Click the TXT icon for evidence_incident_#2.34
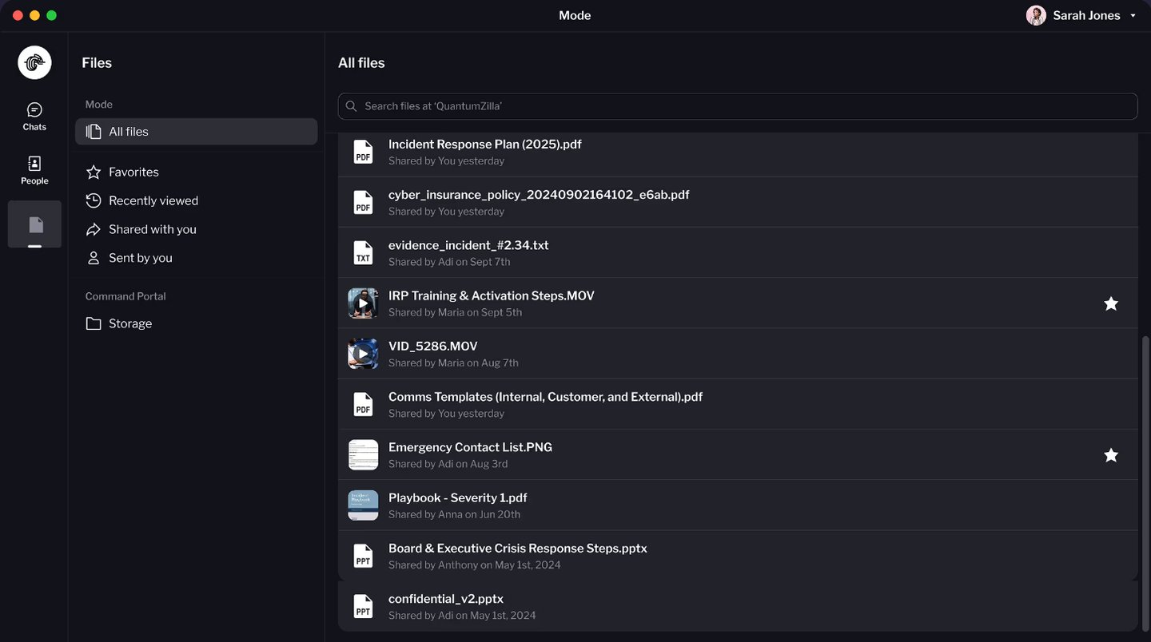 (x=363, y=252)
